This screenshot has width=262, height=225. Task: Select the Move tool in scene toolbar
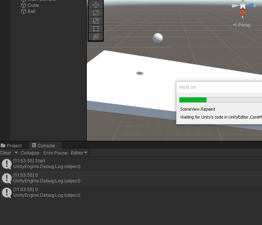click(96, 5)
